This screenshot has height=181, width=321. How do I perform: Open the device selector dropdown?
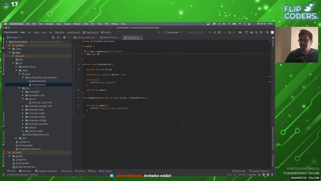(x=195, y=32)
